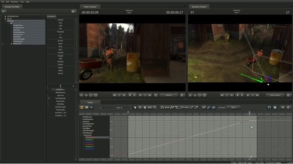Step forward one frame in primary viewport

pyautogui.click(x=141, y=95)
